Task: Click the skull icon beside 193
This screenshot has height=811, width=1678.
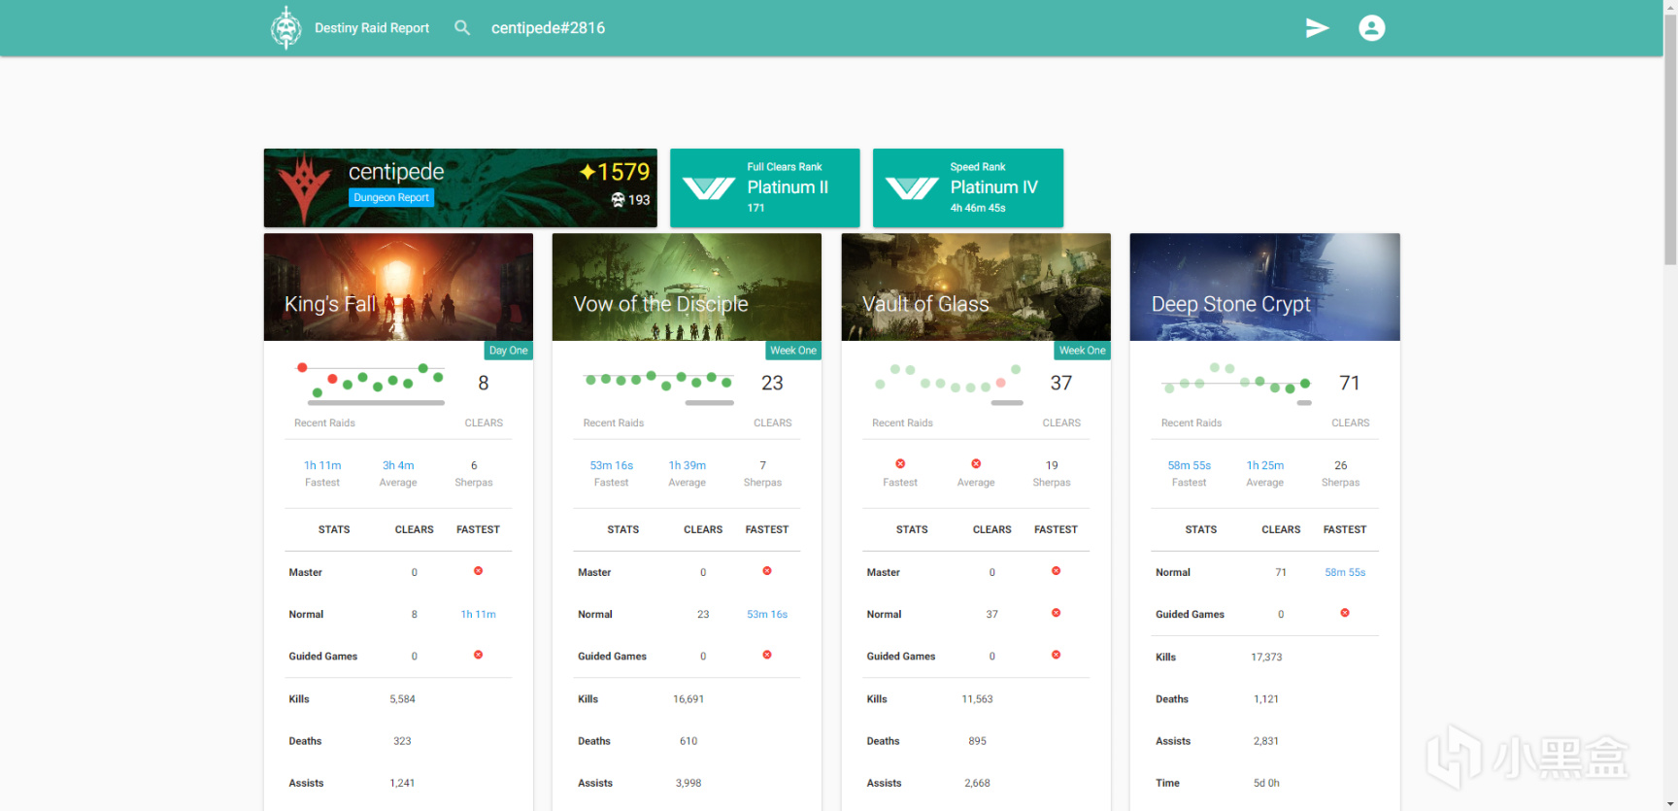Action: [618, 200]
